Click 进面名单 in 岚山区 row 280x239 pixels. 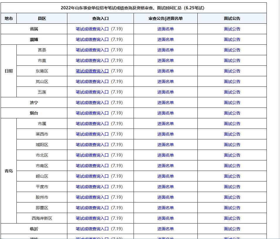click(x=165, y=82)
